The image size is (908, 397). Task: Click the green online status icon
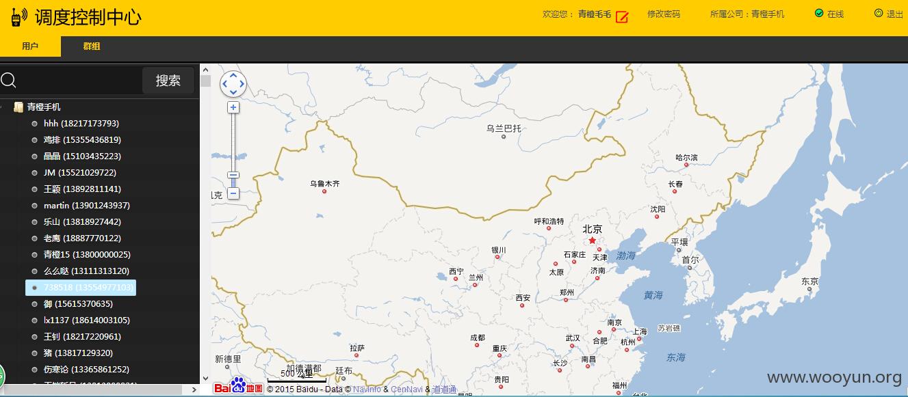pos(819,13)
